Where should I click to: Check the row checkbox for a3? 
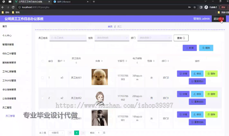pos(42,78)
